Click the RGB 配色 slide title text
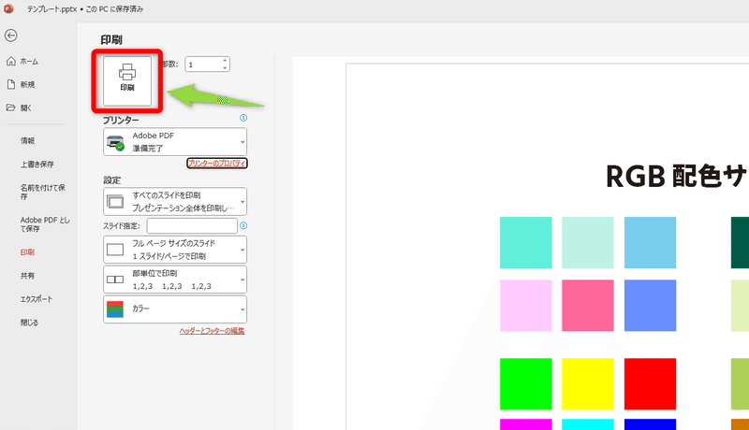The width and height of the screenshot is (749, 430). click(677, 177)
